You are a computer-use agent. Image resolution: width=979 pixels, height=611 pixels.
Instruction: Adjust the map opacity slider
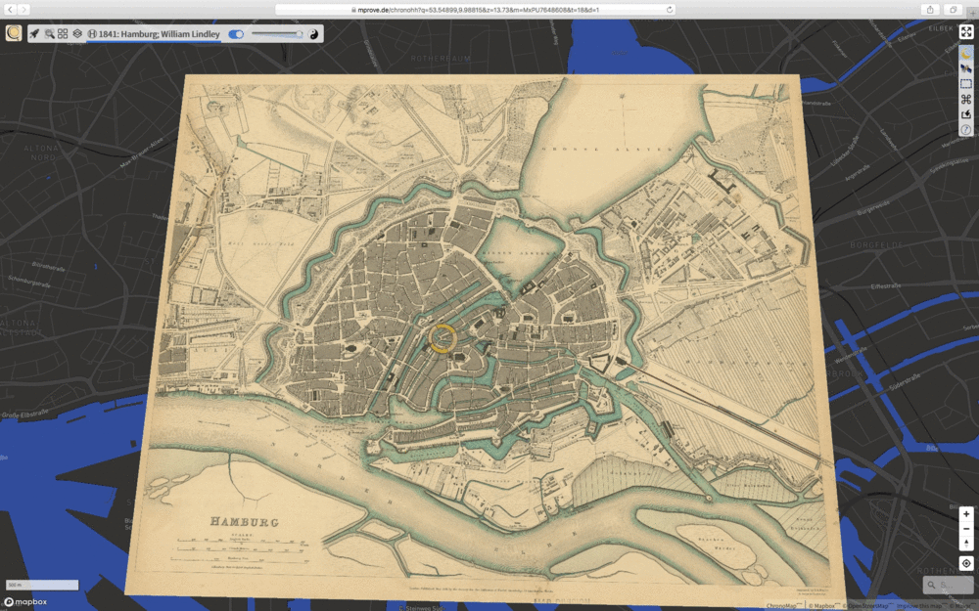click(277, 34)
